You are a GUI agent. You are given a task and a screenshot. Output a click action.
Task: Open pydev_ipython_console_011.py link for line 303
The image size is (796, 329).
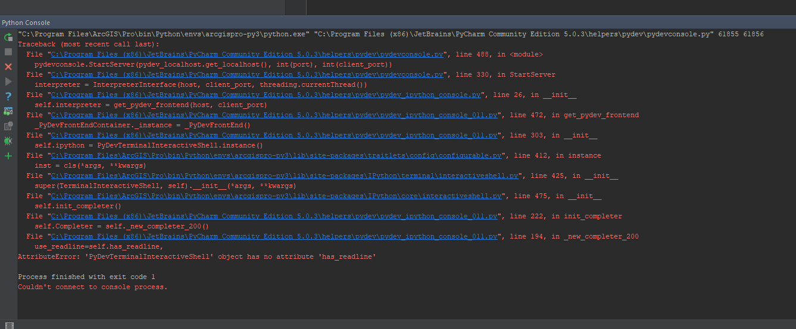(274, 135)
